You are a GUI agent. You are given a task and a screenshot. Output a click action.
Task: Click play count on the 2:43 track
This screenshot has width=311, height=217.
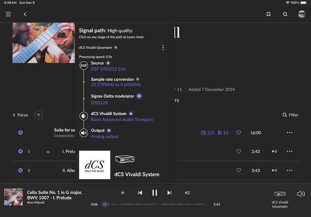click(x=274, y=151)
